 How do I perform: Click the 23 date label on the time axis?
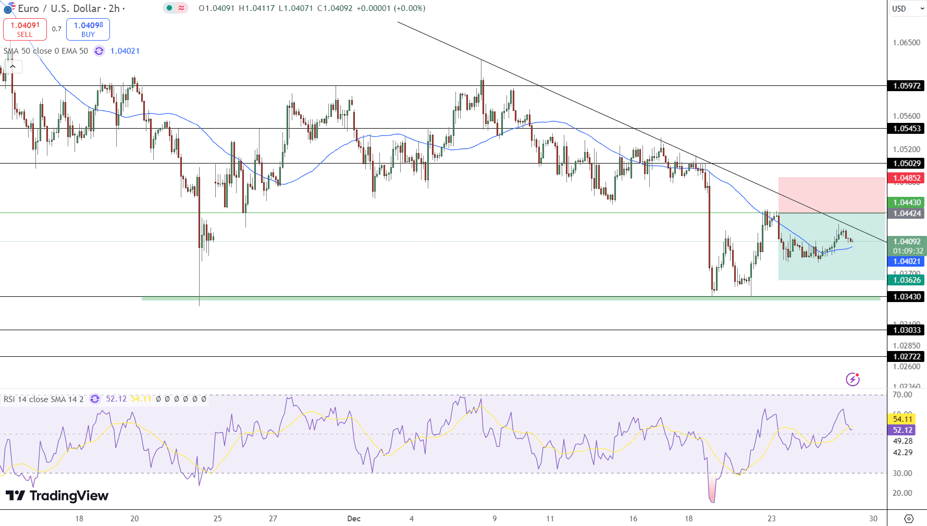tap(772, 519)
